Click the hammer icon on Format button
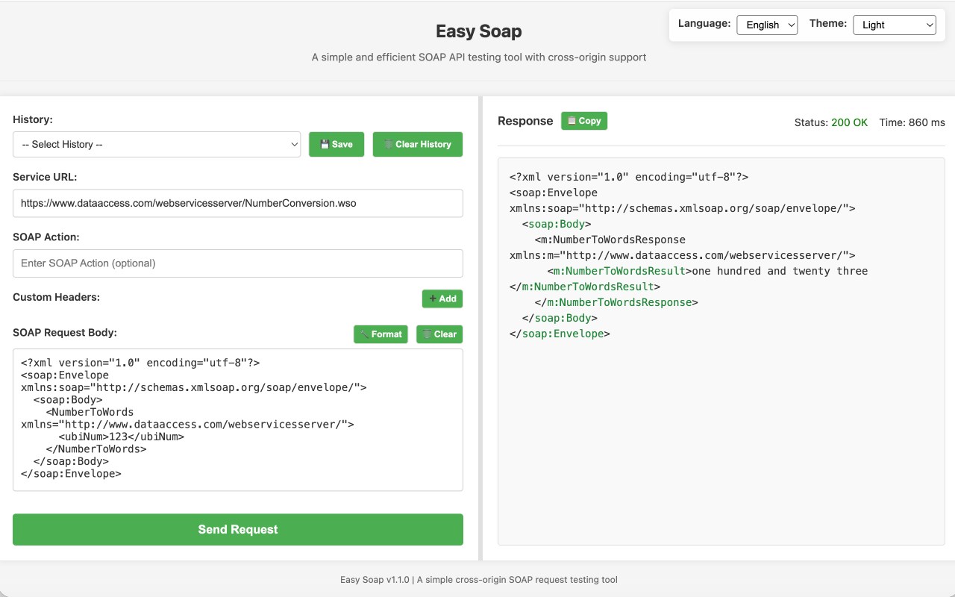The height and width of the screenshot is (597, 955). tap(364, 334)
